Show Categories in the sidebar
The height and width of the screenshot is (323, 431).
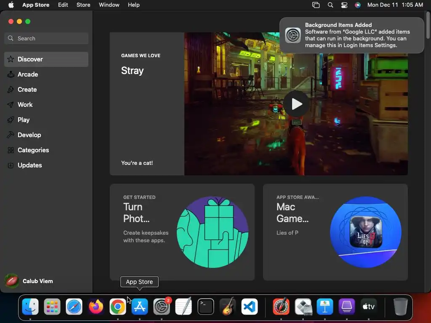tap(46, 150)
